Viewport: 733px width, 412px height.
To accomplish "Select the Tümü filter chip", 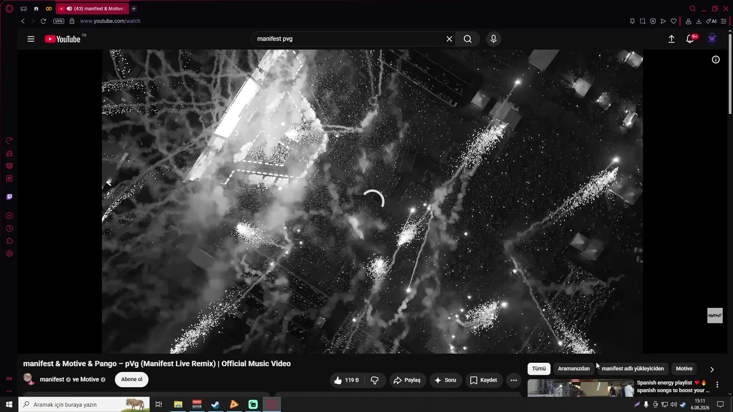I will point(539,369).
